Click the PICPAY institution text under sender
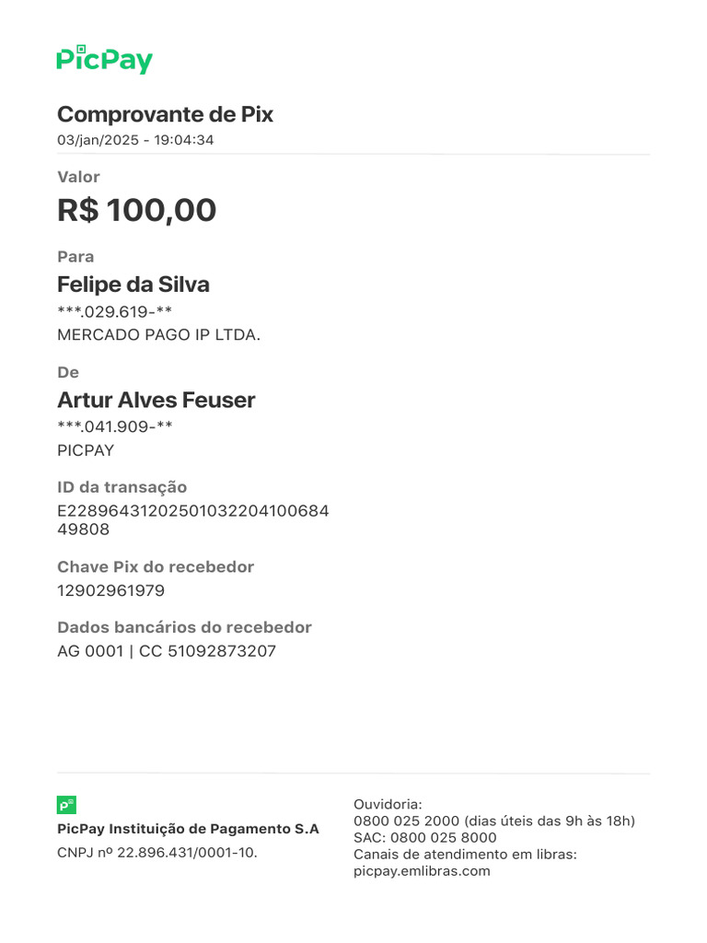Viewport: 707px width, 943px height. [86, 450]
